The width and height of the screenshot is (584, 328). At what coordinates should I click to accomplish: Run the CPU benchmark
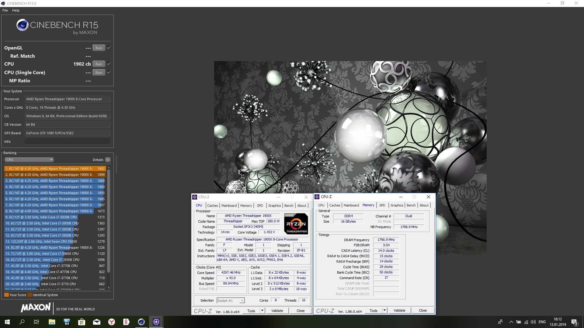click(x=99, y=64)
